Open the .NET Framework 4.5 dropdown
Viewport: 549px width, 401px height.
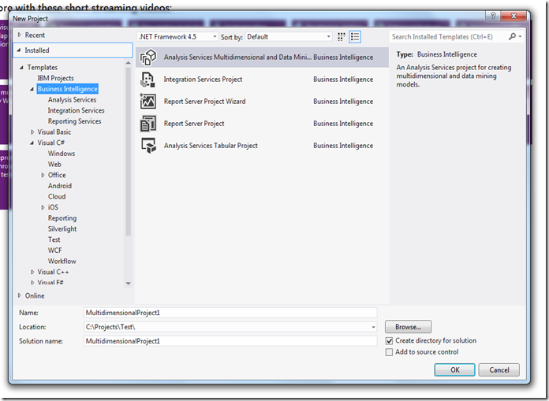point(177,37)
